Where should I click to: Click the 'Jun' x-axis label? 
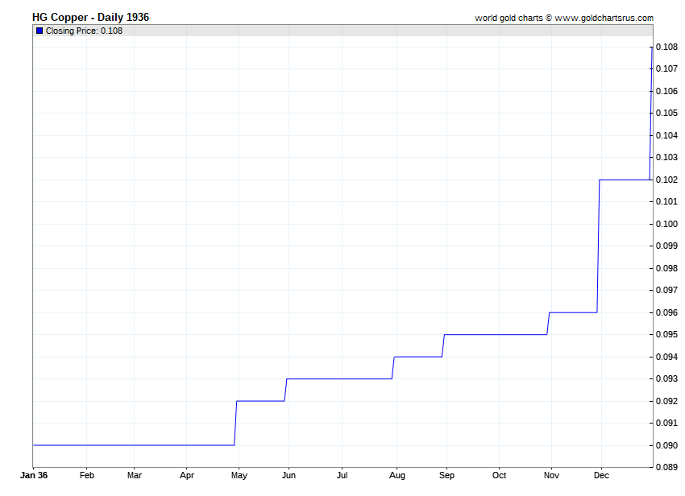(x=289, y=475)
